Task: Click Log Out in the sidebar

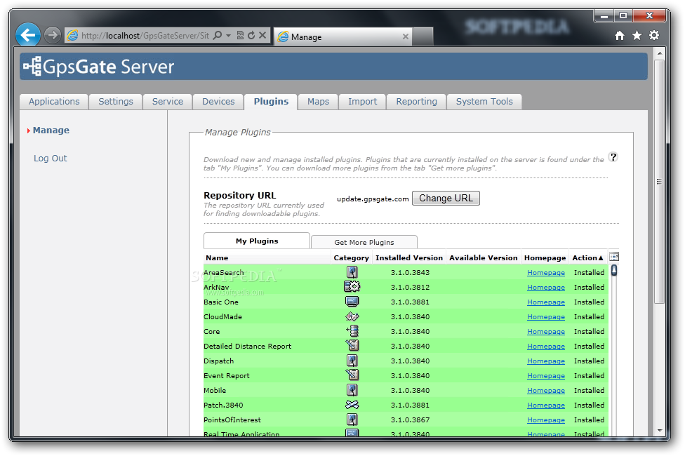Action: point(51,158)
